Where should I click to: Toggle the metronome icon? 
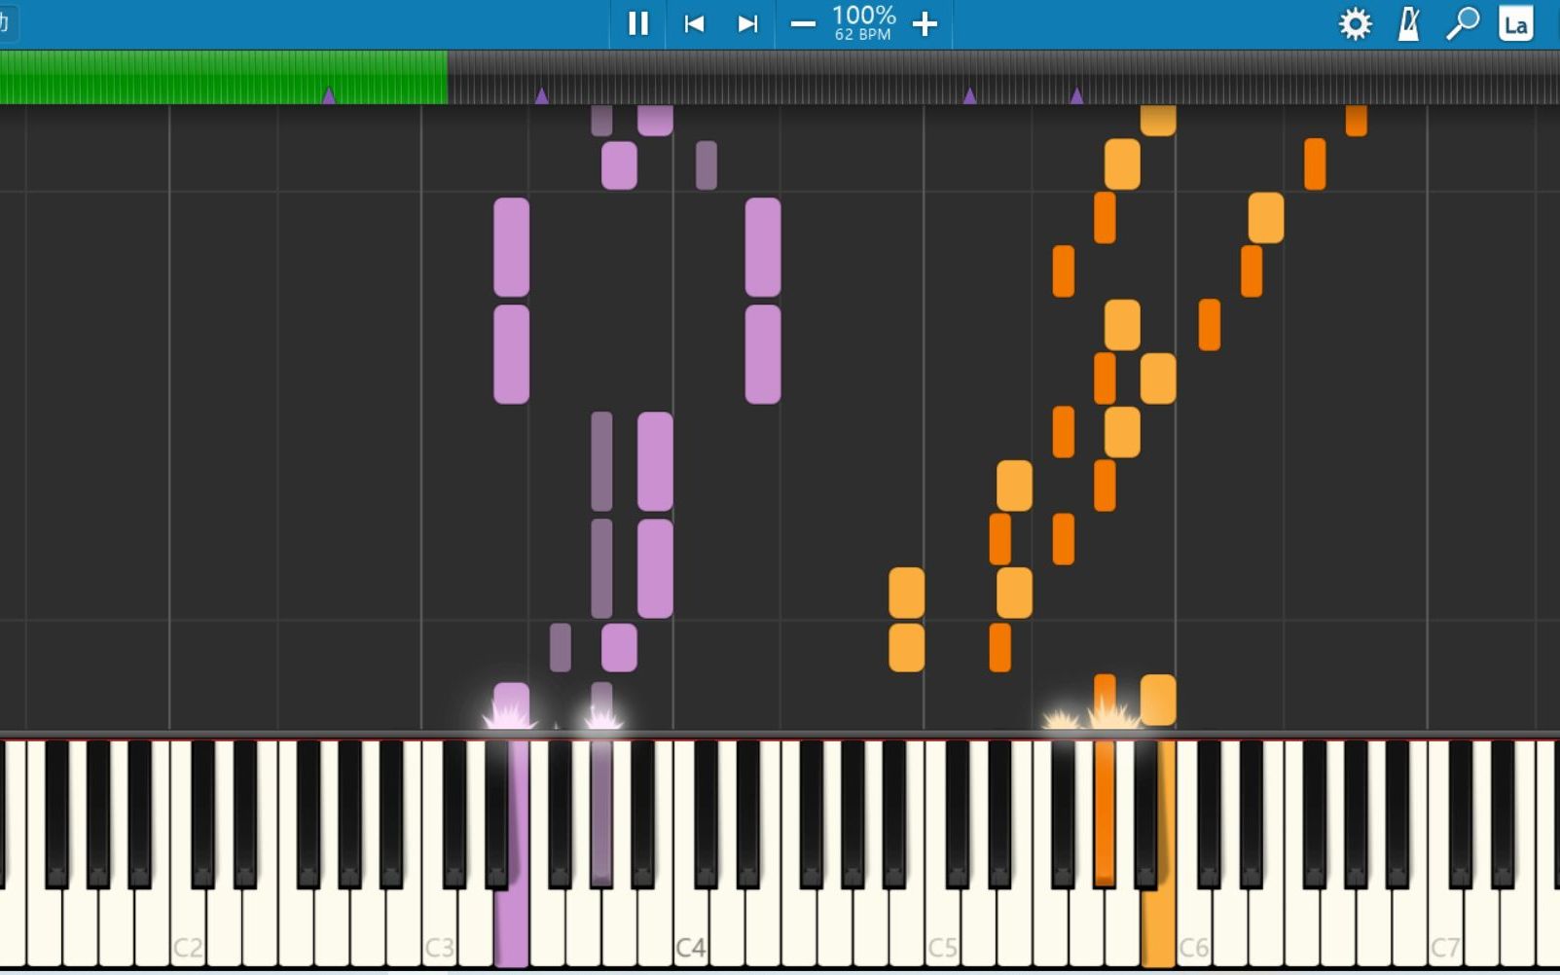pos(1409,23)
